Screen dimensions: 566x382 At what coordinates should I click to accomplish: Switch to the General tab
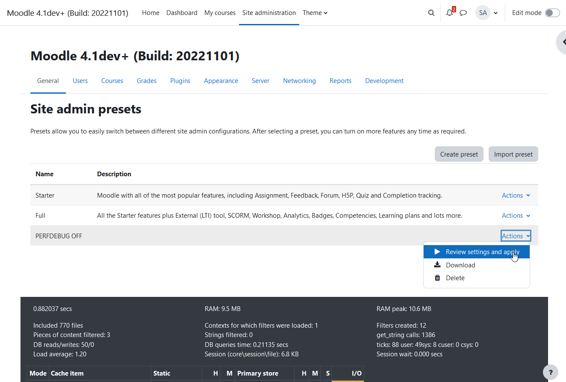point(48,80)
